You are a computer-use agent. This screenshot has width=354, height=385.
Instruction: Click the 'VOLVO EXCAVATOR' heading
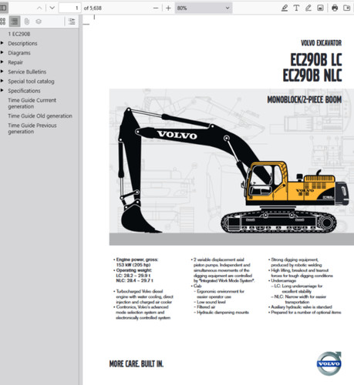point(322,43)
